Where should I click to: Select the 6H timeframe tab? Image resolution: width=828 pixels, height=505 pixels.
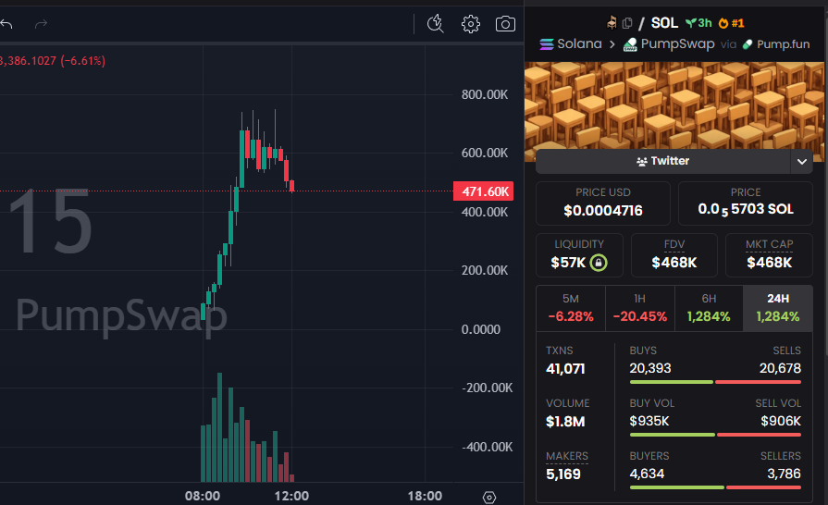[709, 308]
